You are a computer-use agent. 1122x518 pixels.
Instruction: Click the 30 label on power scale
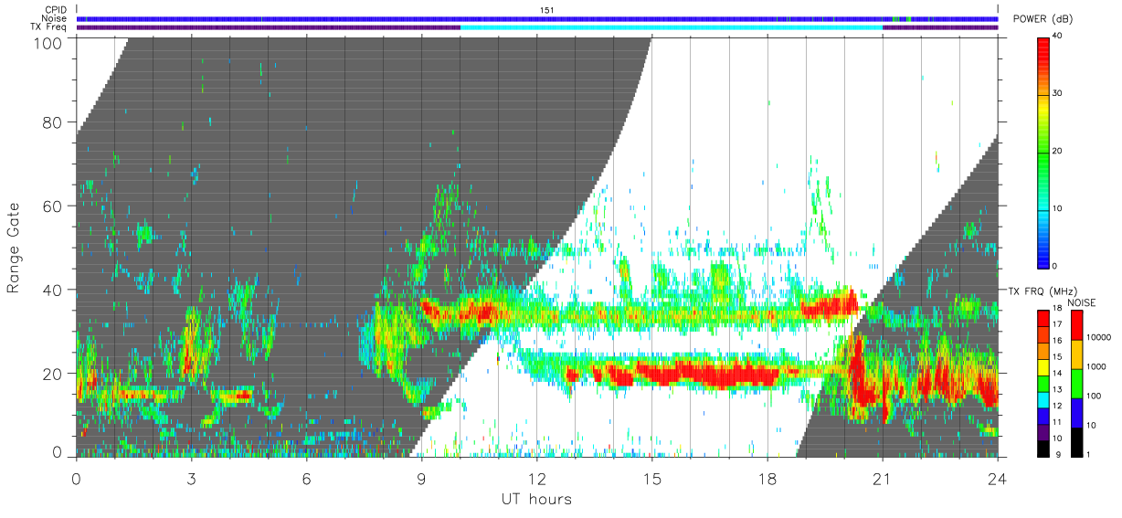(1058, 93)
